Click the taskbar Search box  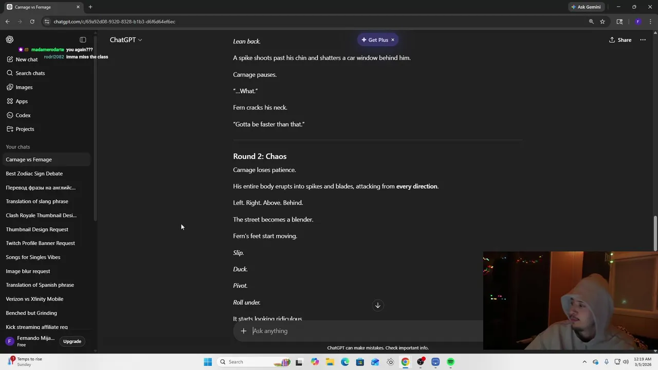point(254,362)
